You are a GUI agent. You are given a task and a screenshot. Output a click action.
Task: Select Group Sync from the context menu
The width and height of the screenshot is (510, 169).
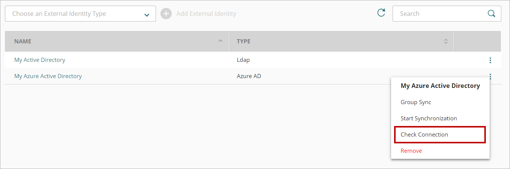point(416,102)
